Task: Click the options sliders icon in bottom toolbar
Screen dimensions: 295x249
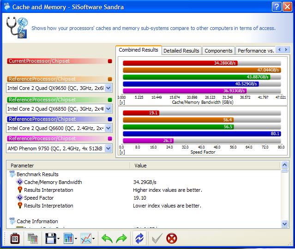Action: coord(15,238)
